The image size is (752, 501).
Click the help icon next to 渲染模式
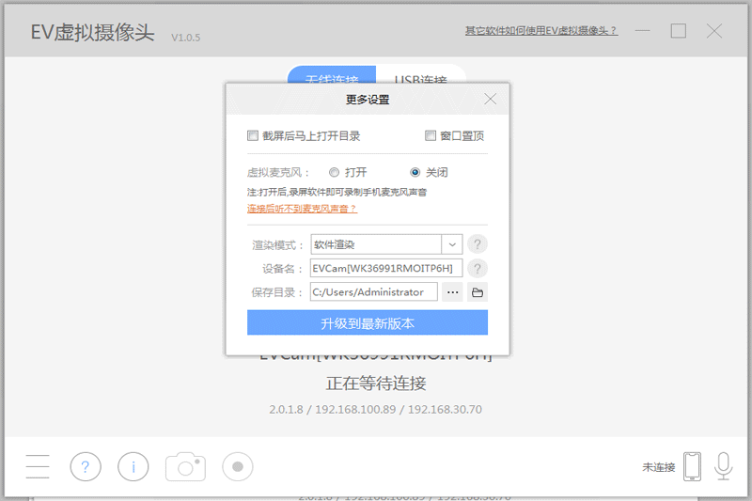coord(478,244)
